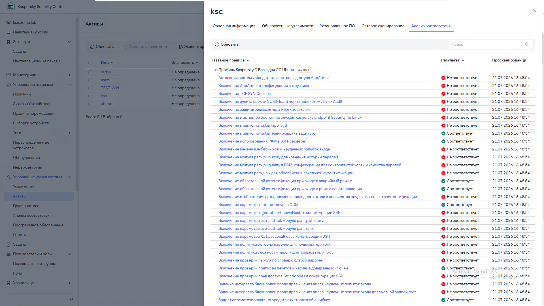Click green status icon for cron service rule
The width and height of the screenshot is (544, 306).
pos(443,133)
